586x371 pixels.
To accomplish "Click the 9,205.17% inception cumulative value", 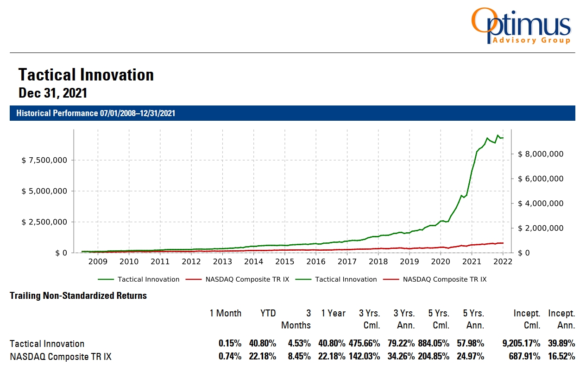I will pos(521,344).
